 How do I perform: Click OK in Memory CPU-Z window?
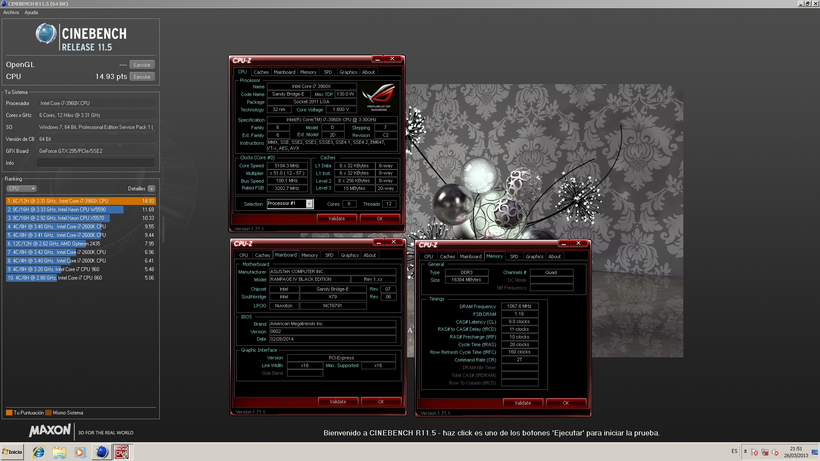coord(566,403)
